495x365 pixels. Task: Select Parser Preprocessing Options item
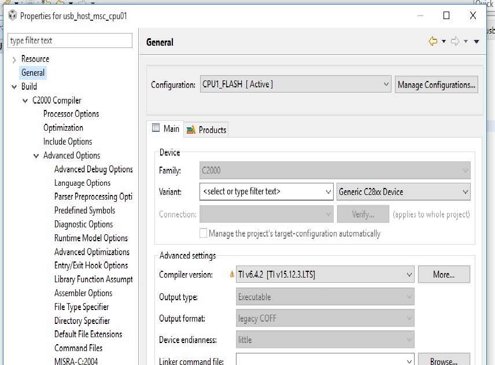pos(93,197)
